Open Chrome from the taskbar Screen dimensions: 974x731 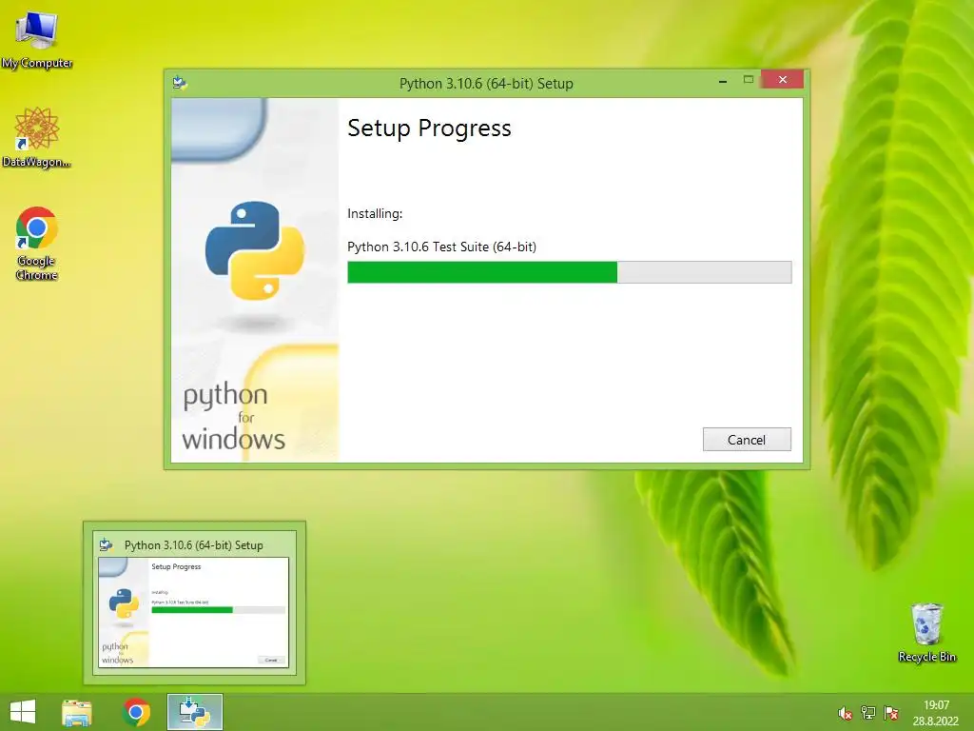[137, 712]
